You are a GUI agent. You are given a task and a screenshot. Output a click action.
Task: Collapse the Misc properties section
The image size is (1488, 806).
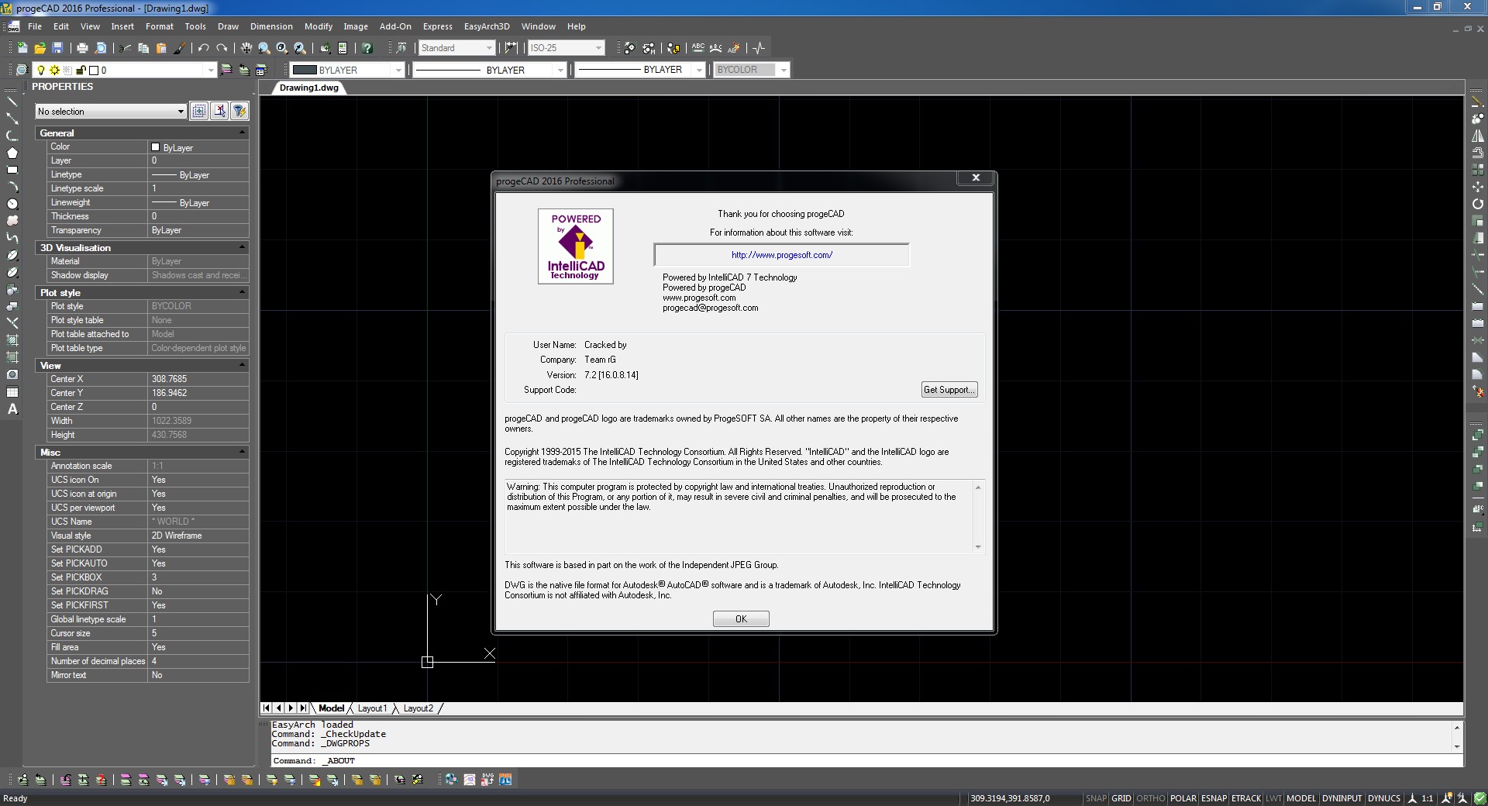(x=242, y=452)
